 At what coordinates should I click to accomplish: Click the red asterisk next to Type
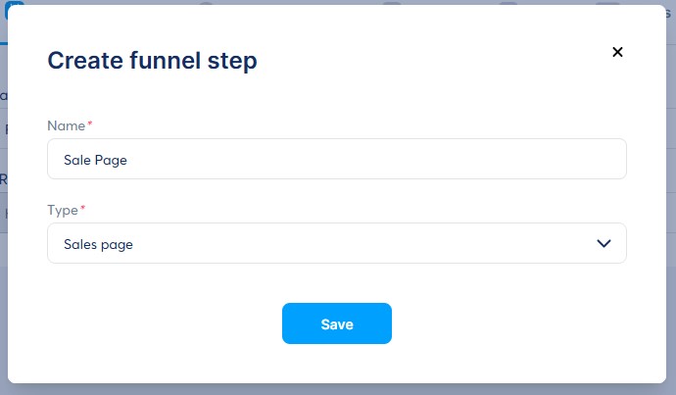pos(82,209)
